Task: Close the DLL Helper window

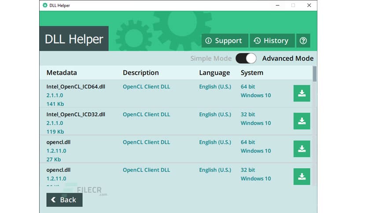Action: click(309, 5)
